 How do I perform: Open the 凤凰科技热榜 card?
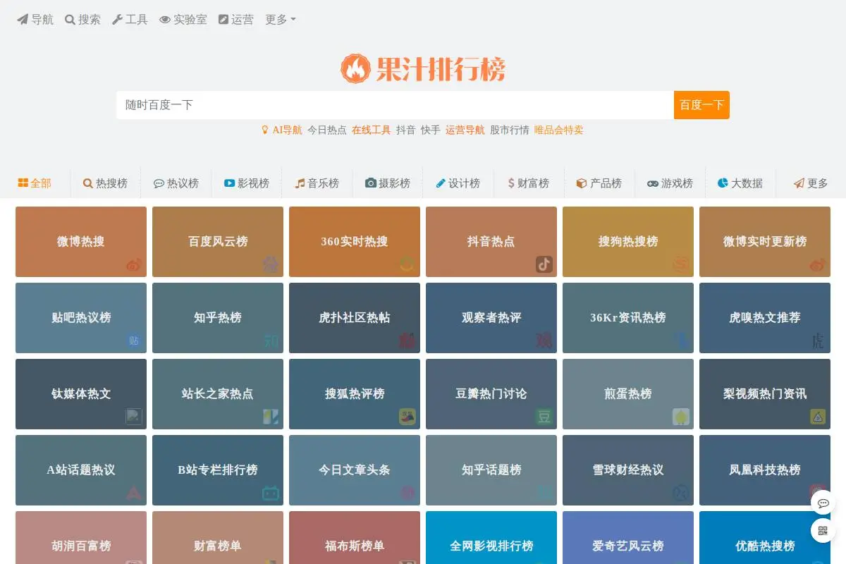[x=765, y=470]
